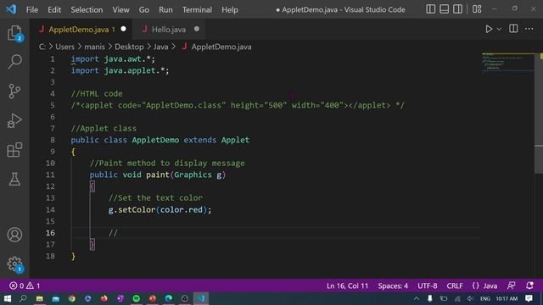Toggle bottom panel layout icon
543x305 pixels.
pyautogui.click(x=444, y=9)
